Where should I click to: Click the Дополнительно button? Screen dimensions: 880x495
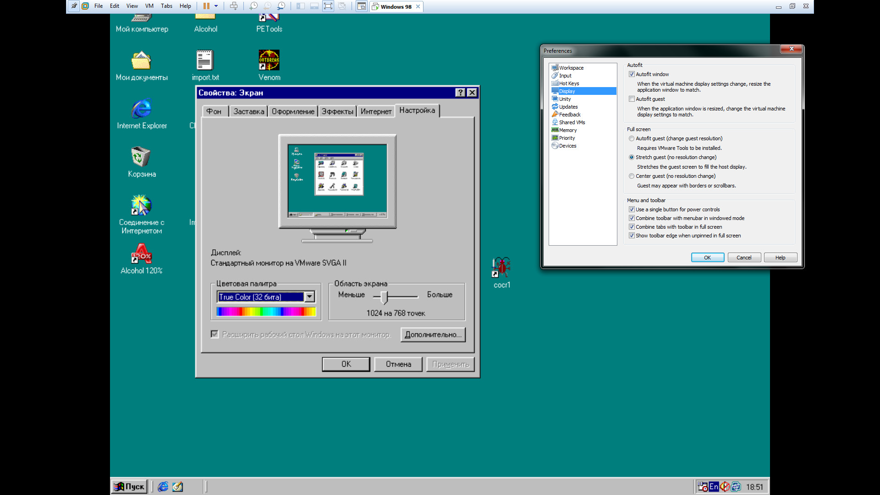tap(433, 335)
